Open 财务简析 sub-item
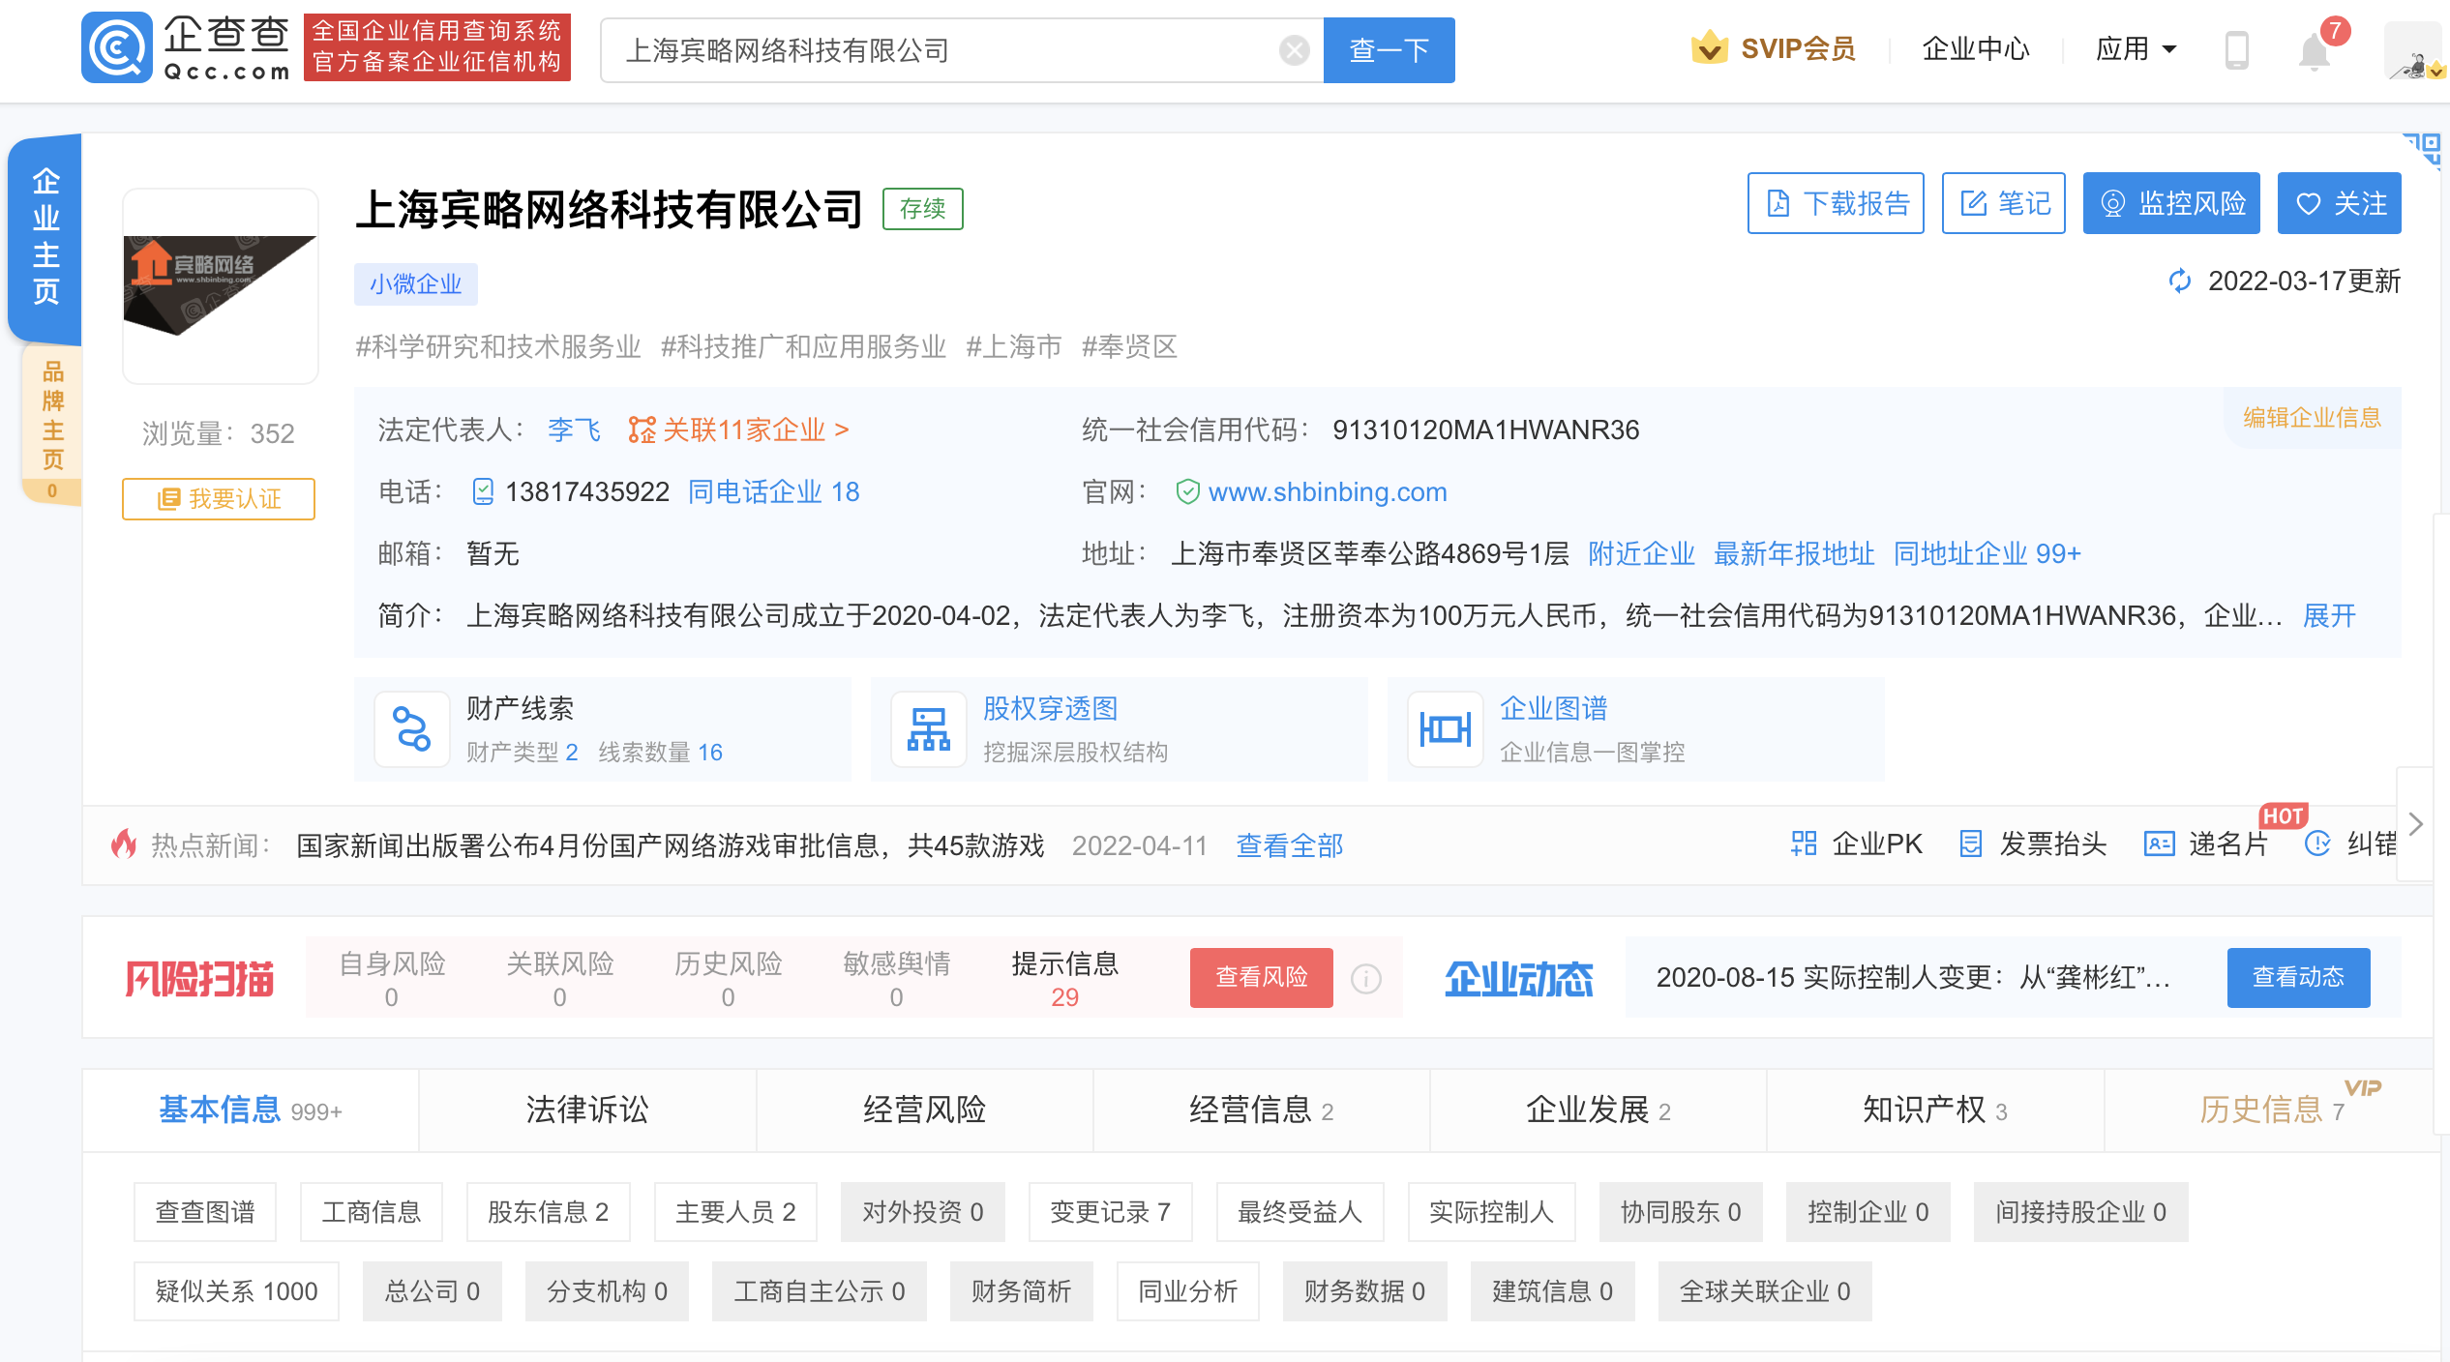 [x=1022, y=1291]
